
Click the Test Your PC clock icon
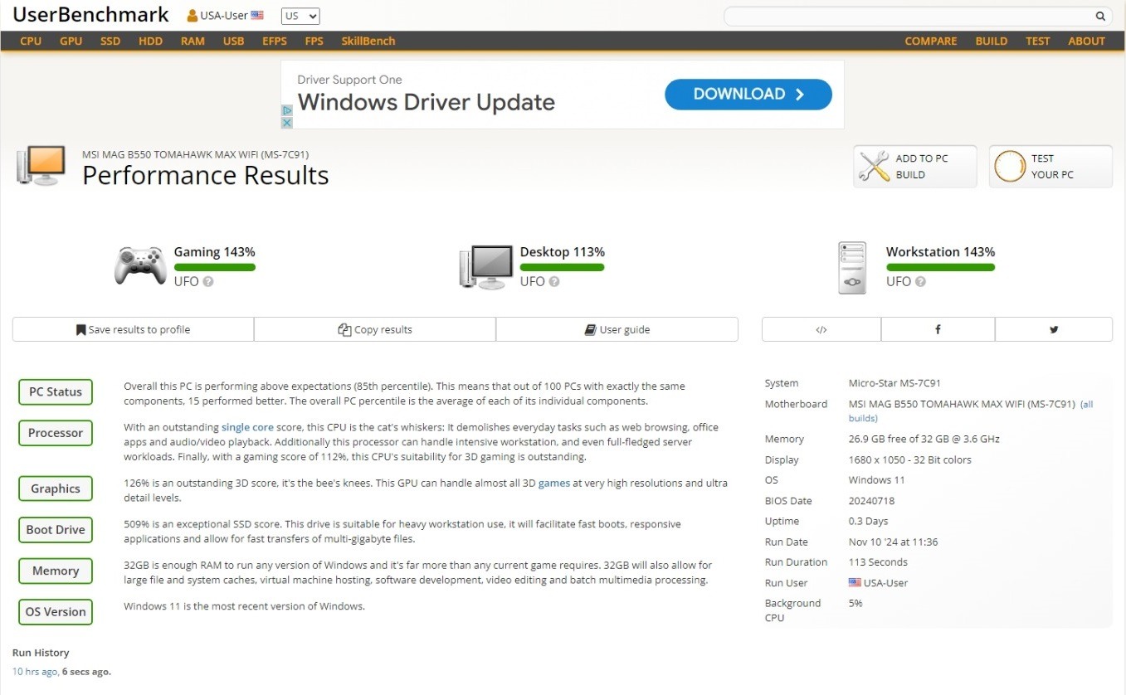coord(1010,167)
